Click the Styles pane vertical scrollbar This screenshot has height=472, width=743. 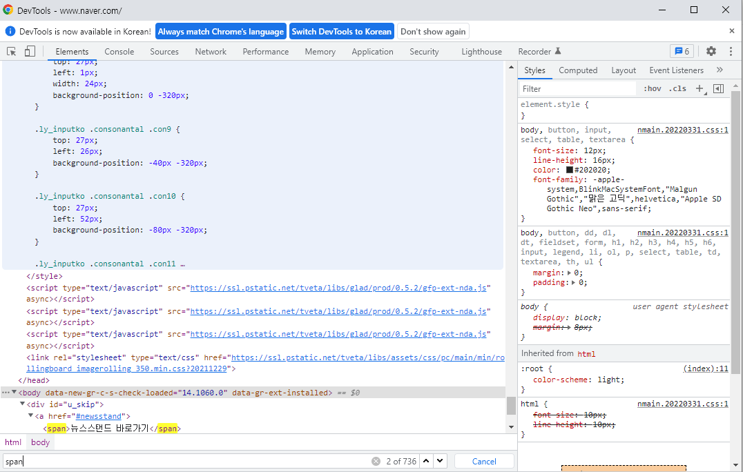pos(735,232)
